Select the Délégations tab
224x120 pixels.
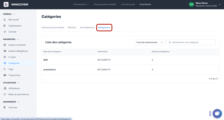(104, 28)
